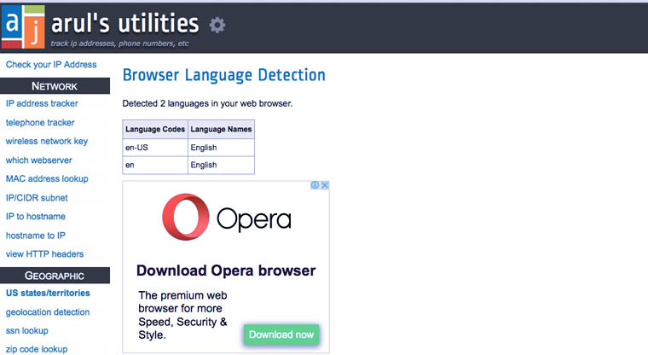Click the ad info icon
The width and height of the screenshot is (648, 355).
click(x=315, y=185)
